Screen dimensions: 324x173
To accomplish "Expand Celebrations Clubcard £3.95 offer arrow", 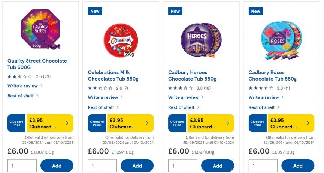I will point(147,123).
